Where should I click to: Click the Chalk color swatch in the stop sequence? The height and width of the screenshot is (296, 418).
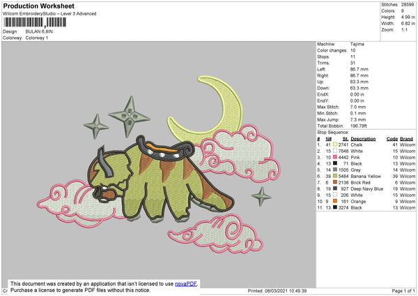coord(335,145)
